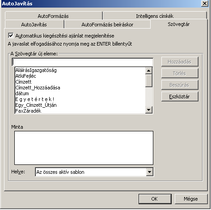211x210 pixels.
Task: Uncheck Automatikus kiegészítési ajánlat megjelenítése checkbox
Action: click(x=11, y=36)
